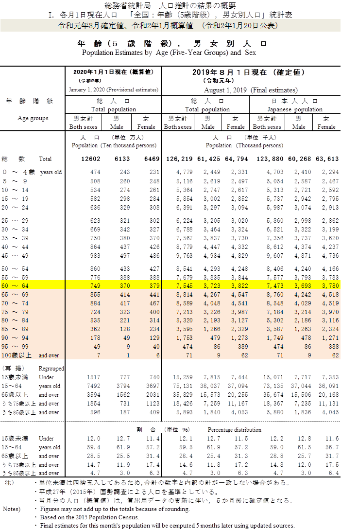
Task: Select the 'Age groups' header cell
Action: click(x=33, y=118)
